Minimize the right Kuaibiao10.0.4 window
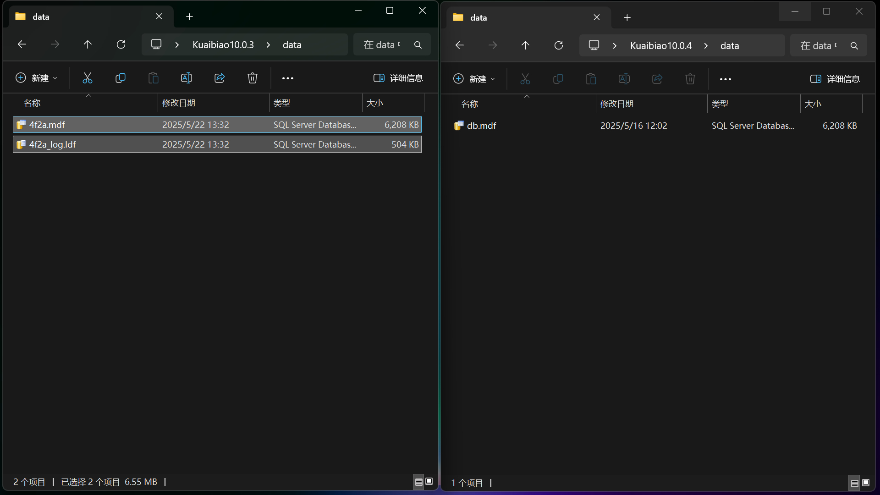 (x=795, y=11)
